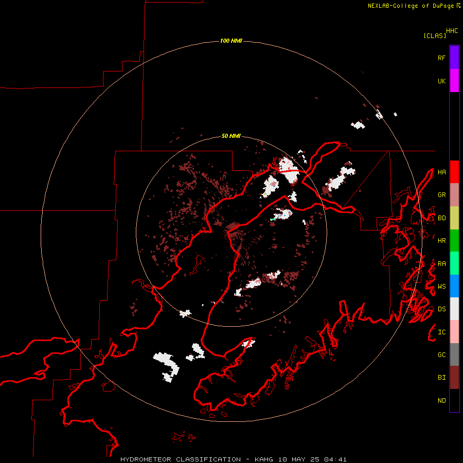Click the [CLAS] units label
This screenshot has height=463, width=463.
coord(435,35)
